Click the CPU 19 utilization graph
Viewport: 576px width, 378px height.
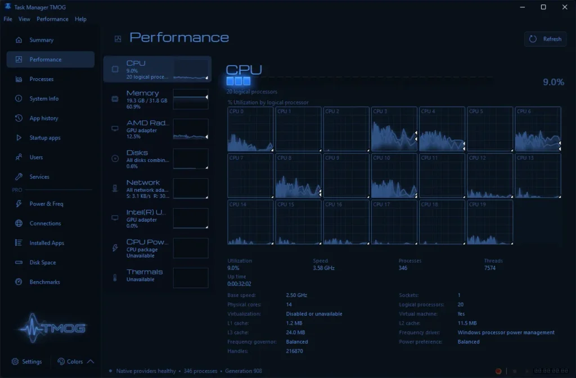[x=490, y=222]
